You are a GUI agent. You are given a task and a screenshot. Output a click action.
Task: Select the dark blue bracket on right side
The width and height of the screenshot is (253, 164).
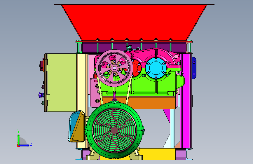click(194, 68)
